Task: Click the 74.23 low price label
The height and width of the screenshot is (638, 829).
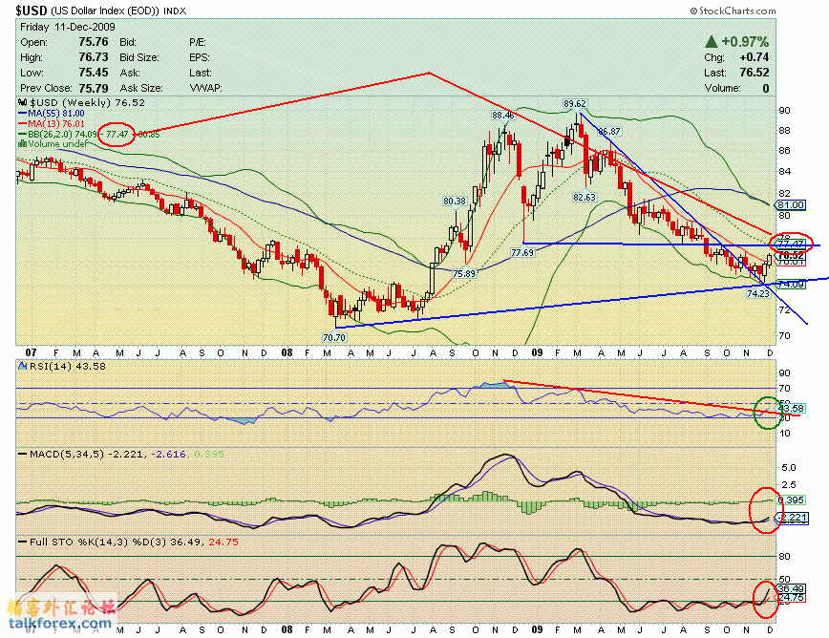Action: (758, 293)
